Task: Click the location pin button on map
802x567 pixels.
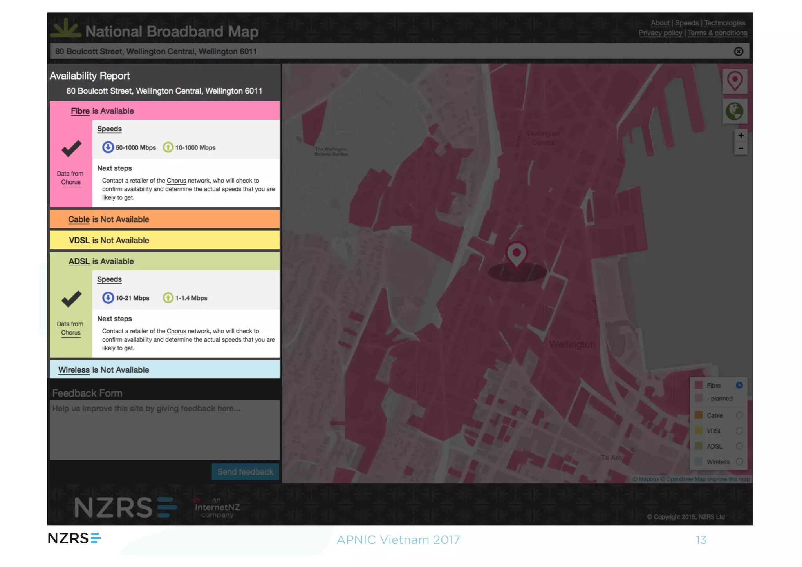Action: [735, 81]
